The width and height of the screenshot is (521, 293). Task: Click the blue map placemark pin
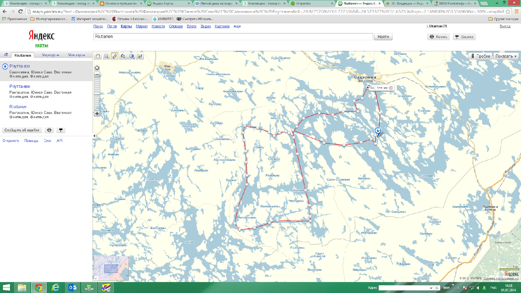(x=378, y=132)
